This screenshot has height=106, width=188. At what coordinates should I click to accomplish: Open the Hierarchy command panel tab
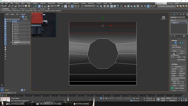(x=177, y=14)
